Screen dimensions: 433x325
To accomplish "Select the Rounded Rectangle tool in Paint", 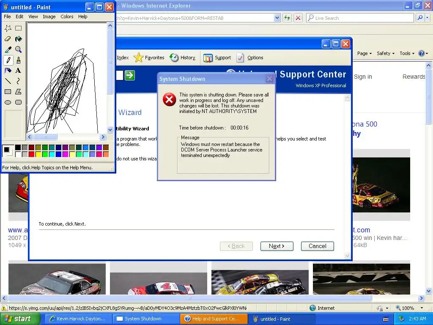I will (x=19, y=102).
